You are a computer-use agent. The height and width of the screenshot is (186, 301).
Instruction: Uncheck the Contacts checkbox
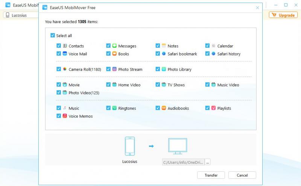59,46
